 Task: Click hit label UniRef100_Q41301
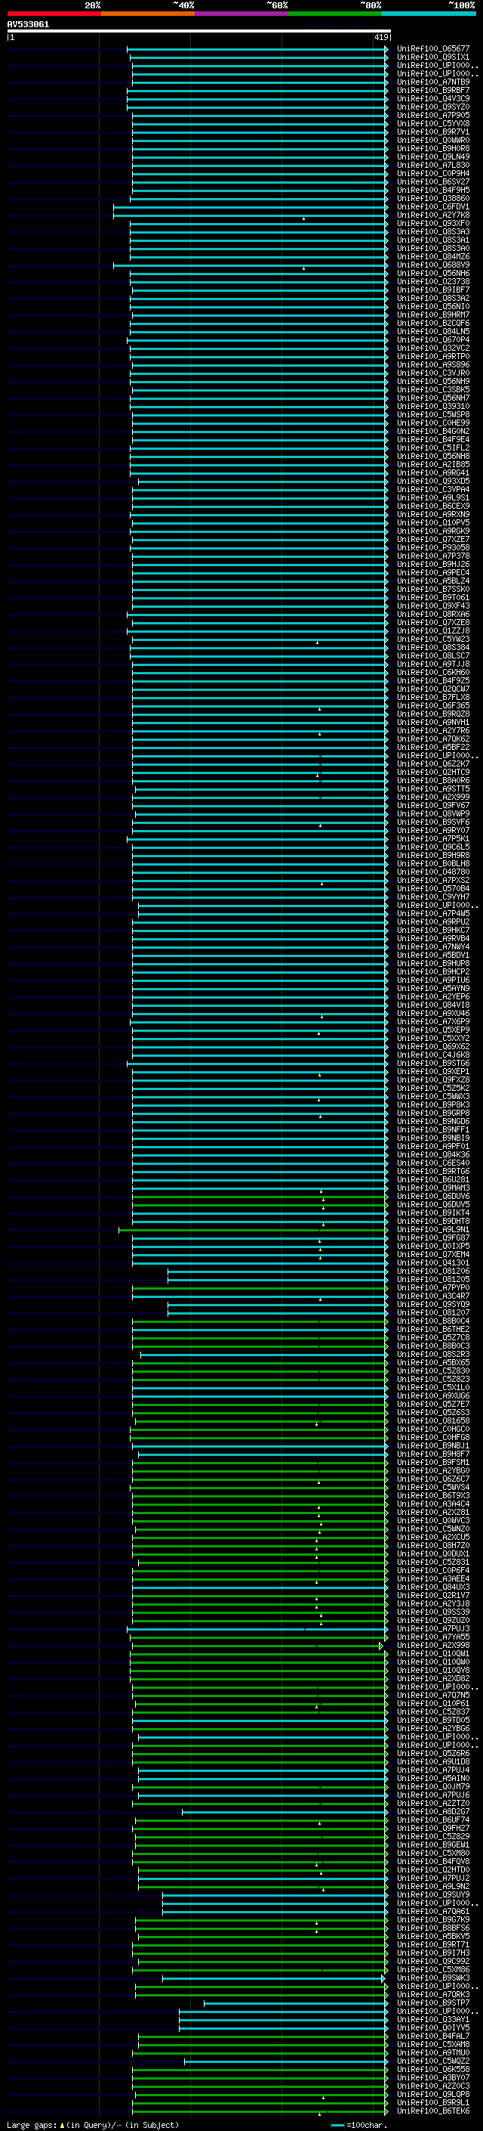tap(433, 1262)
